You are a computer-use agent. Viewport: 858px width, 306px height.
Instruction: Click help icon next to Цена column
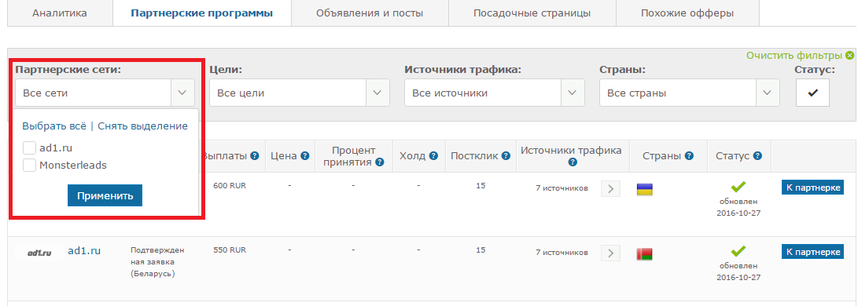coord(304,156)
